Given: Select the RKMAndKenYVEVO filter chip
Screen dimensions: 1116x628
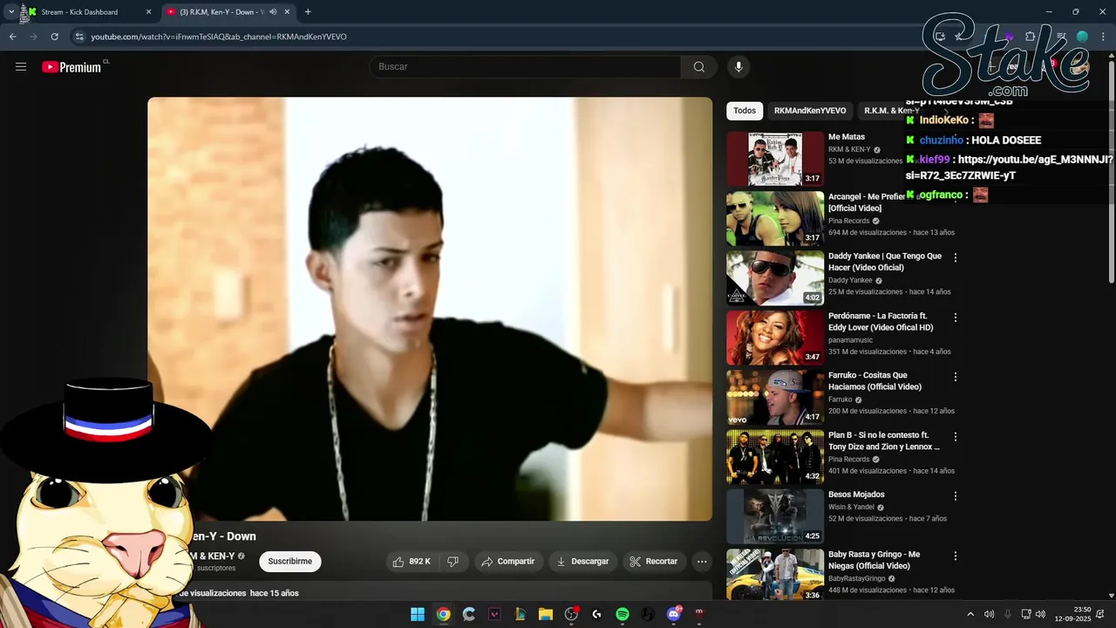Looking at the screenshot, I should tap(810, 111).
